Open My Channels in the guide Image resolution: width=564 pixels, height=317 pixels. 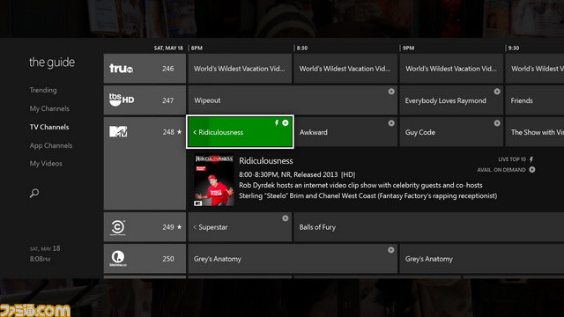pos(49,108)
